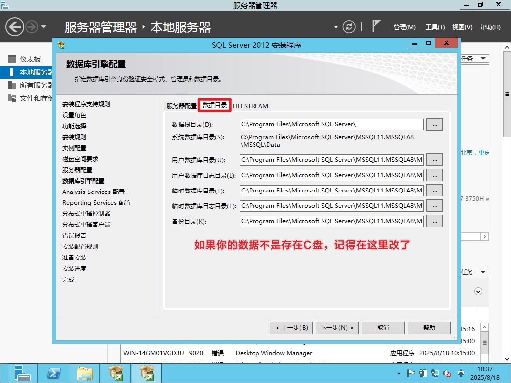The image size is (511, 383).
Task: Click the 取消 button
Action: tap(383, 328)
